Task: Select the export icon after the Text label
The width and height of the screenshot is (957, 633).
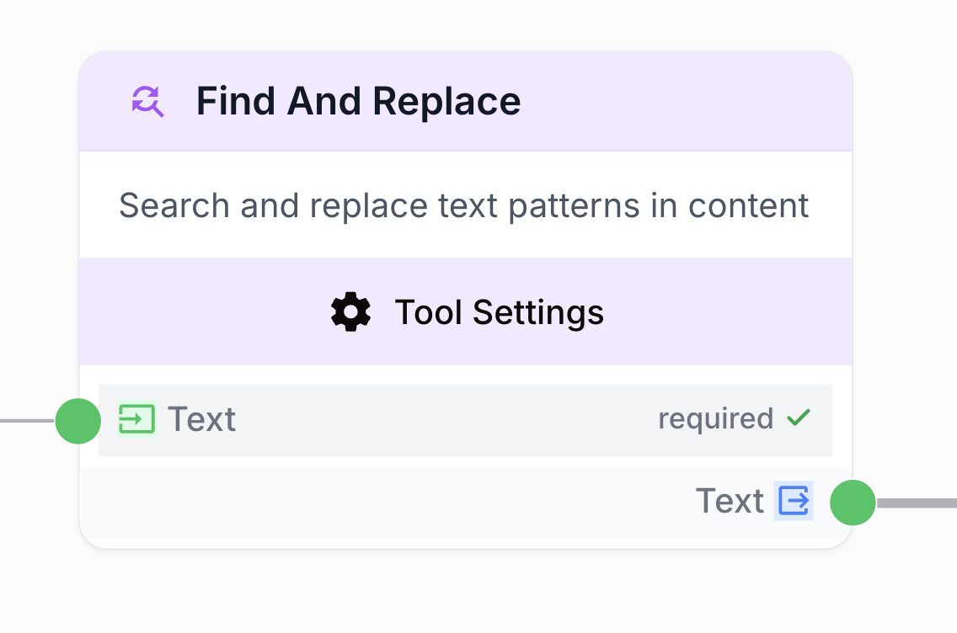Action: (x=793, y=501)
